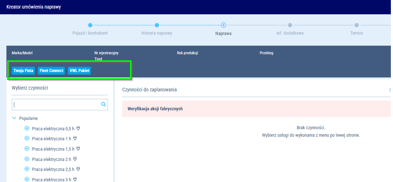Click the VWL Pakiet badge
The image size is (393, 182).
(79, 71)
